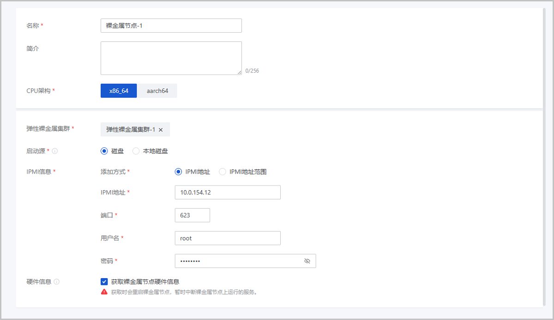The height and width of the screenshot is (320, 554).
Task: Click the 名称 field containing 裸金属节点-1
Action: (171, 26)
